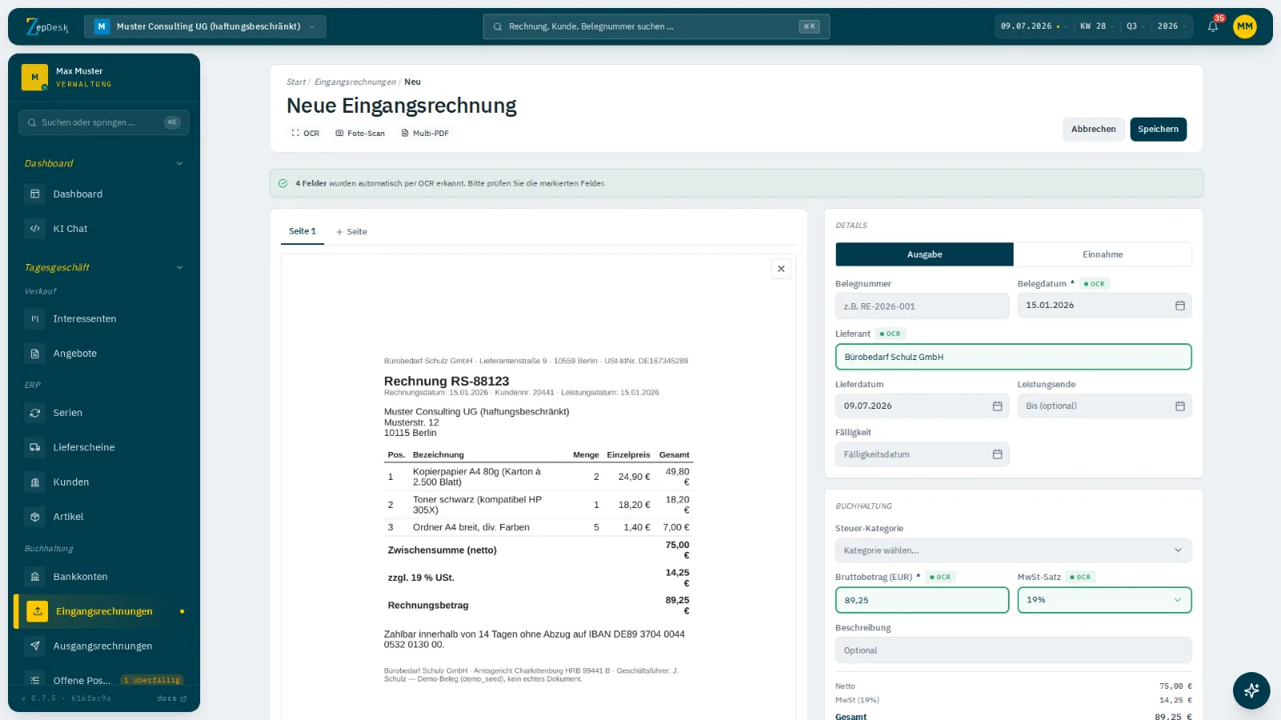
Task: Click the 1 überfällig badge
Action: tap(152, 681)
